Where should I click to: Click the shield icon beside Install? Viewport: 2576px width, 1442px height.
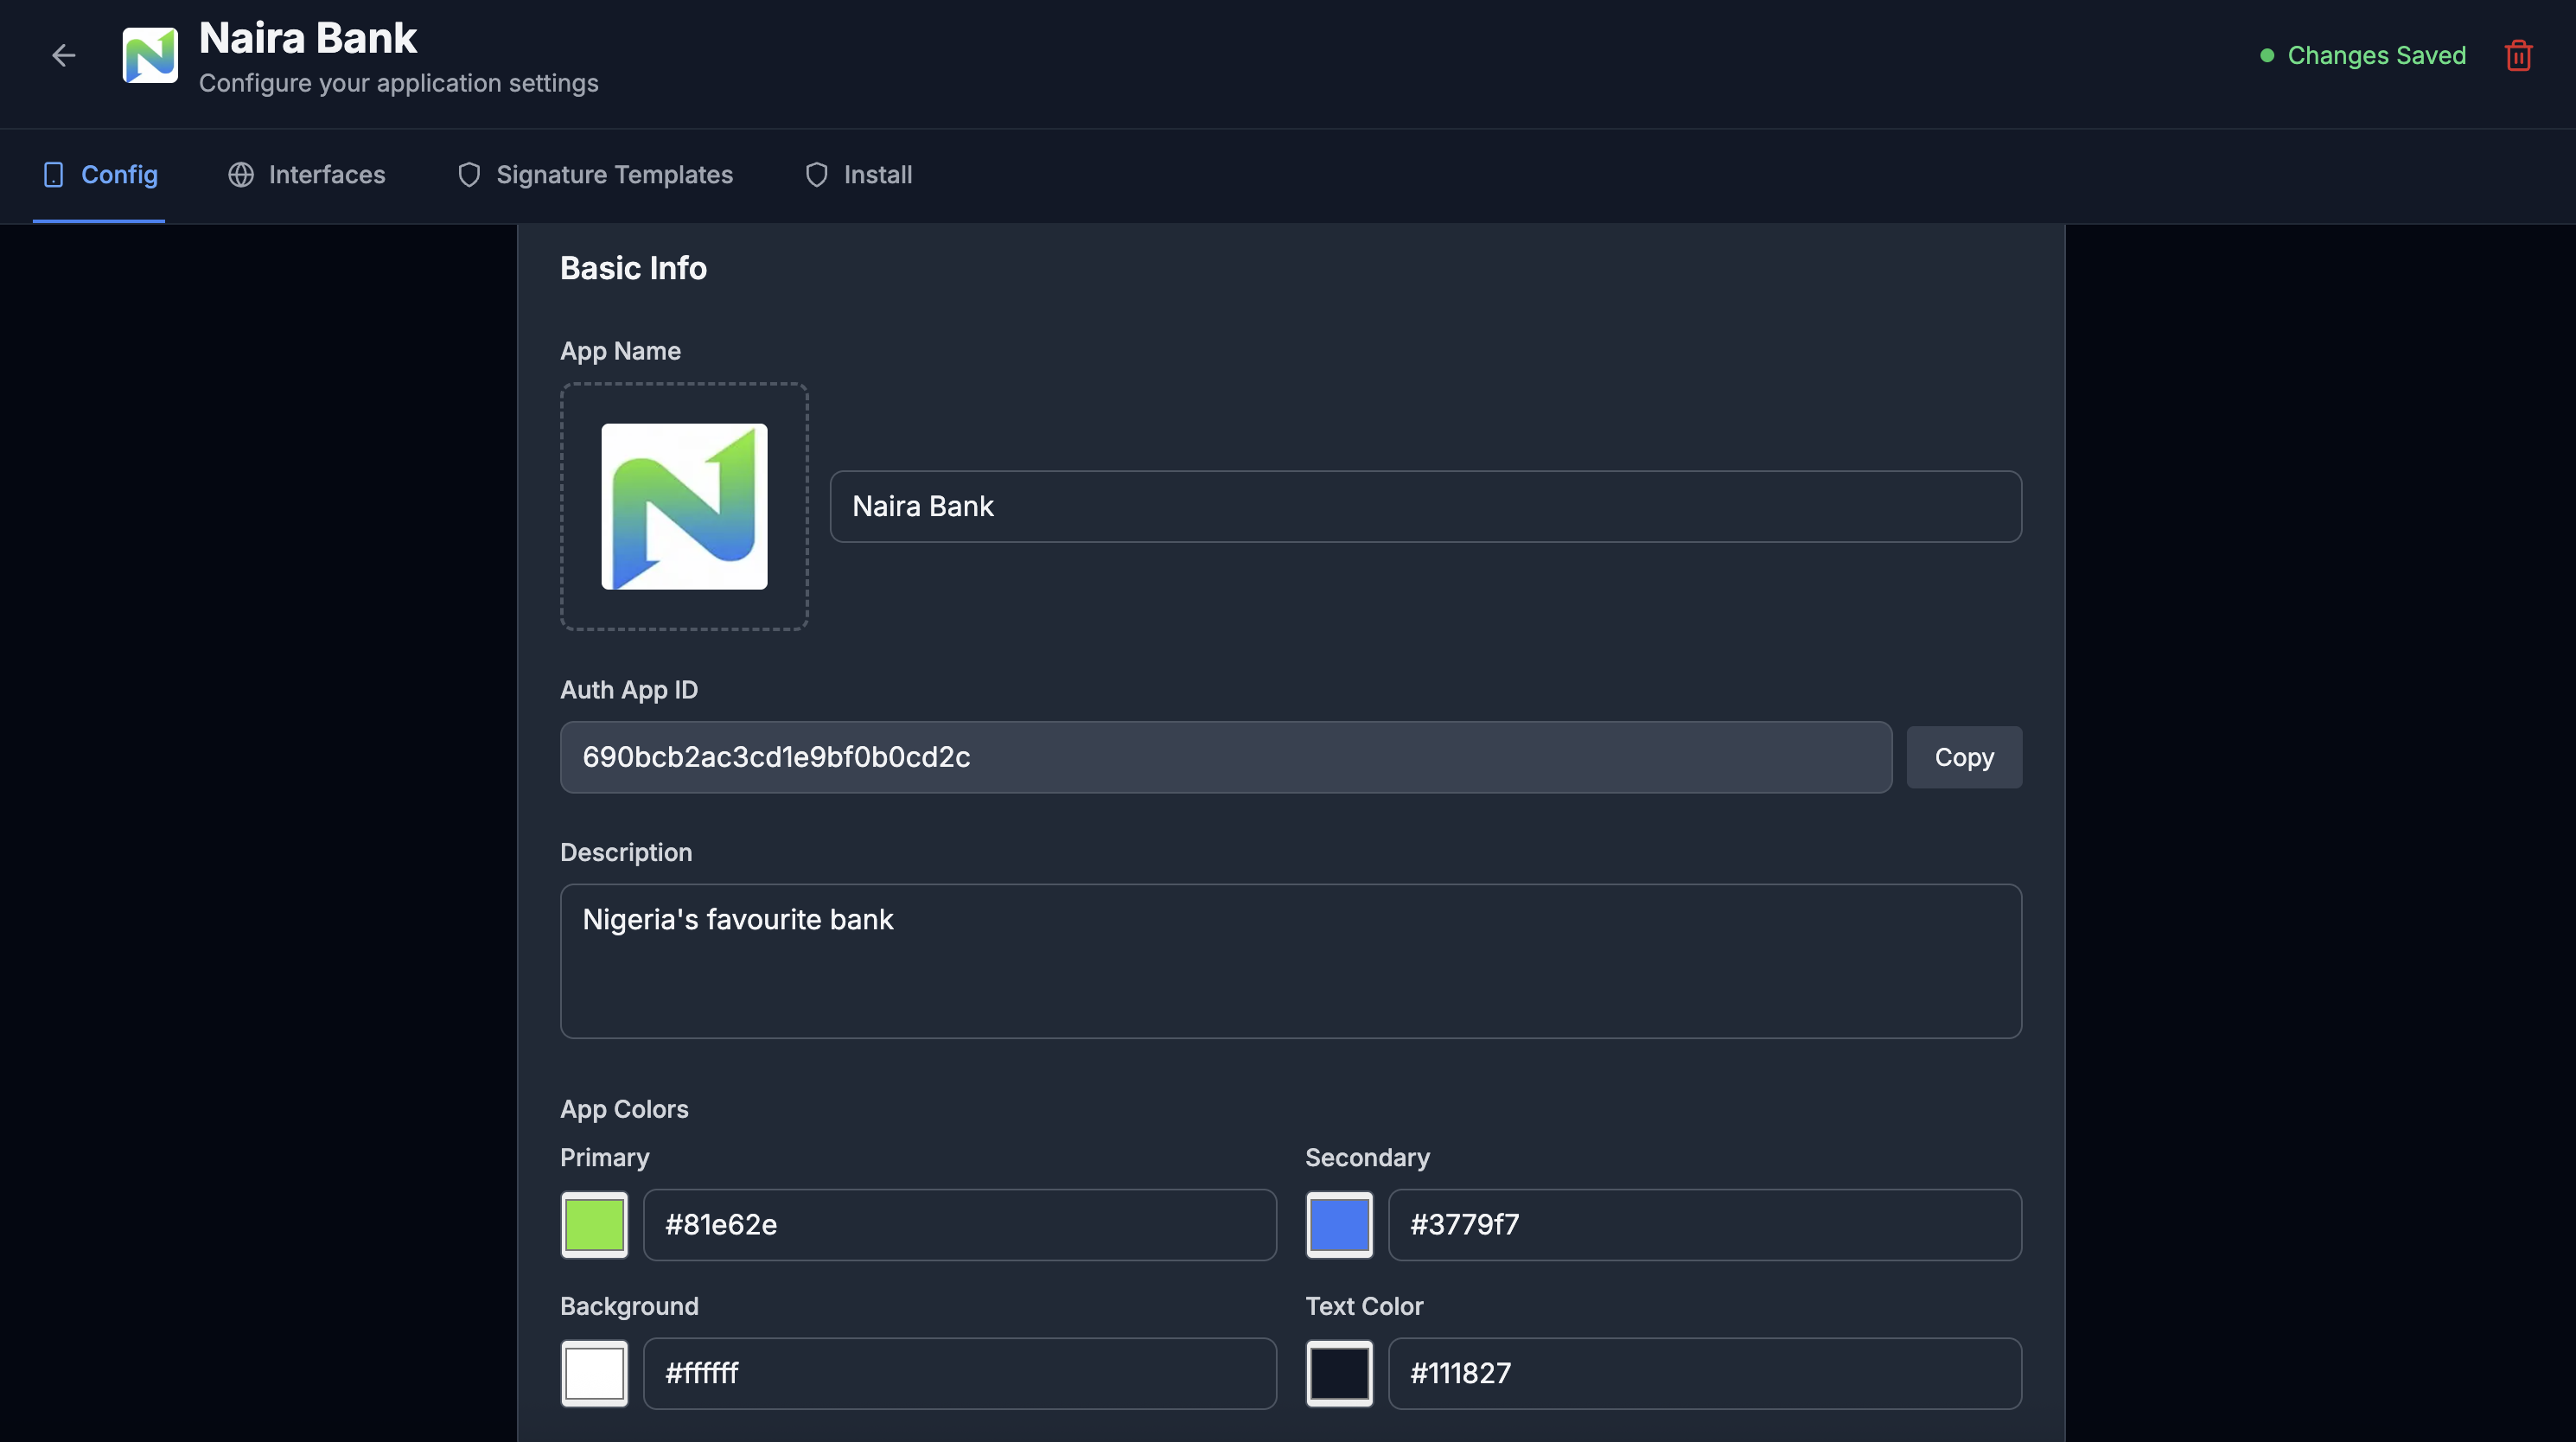click(816, 174)
